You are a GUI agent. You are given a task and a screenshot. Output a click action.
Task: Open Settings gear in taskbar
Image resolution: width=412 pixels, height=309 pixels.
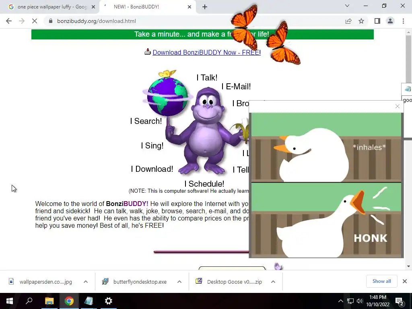click(109, 301)
